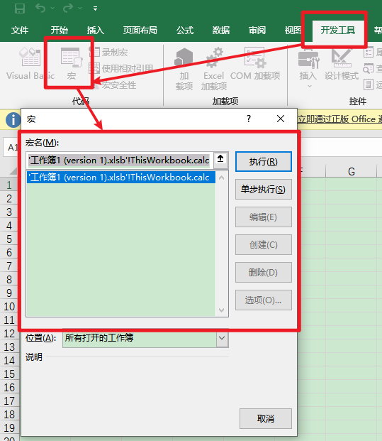
Task: Switch to the 插入 ribbon tab
Action: point(96,30)
